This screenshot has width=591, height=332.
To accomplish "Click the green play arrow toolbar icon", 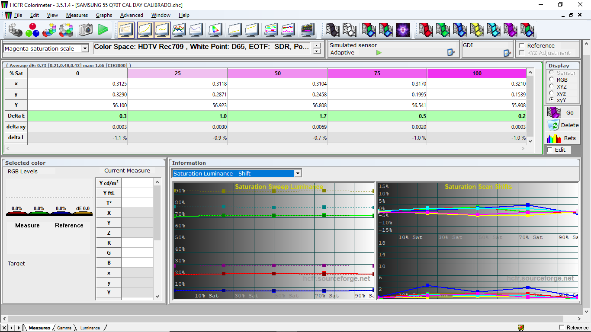I will tap(103, 30).
